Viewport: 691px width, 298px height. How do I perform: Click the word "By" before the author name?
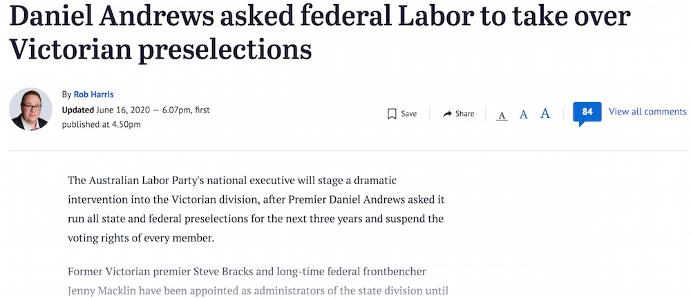[x=66, y=95]
